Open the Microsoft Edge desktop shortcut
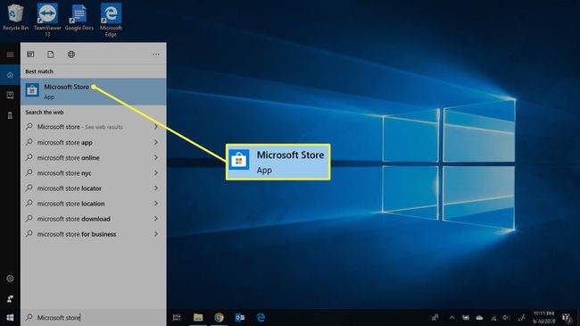Screen dimensions: 580x326 [111, 20]
